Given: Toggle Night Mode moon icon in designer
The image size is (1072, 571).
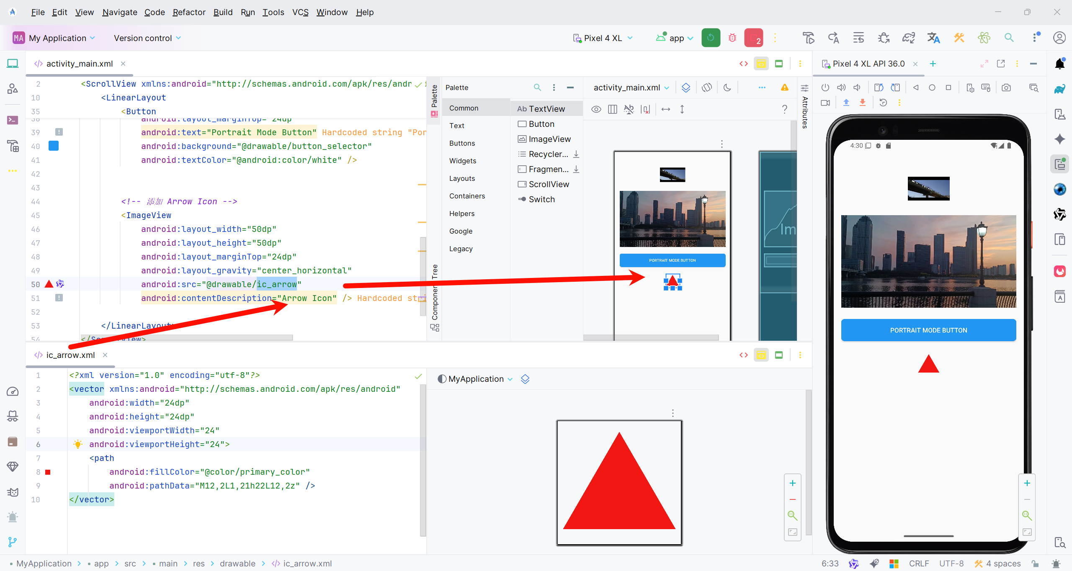Looking at the screenshot, I should point(727,87).
